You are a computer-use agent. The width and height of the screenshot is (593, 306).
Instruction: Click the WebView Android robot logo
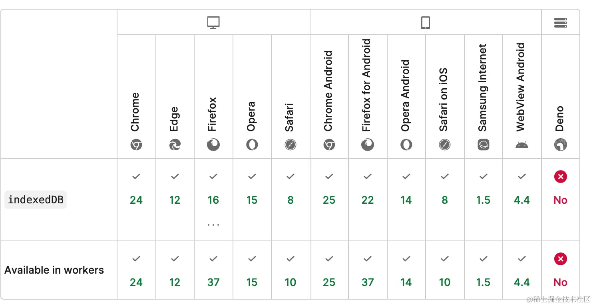(x=522, y=145)
